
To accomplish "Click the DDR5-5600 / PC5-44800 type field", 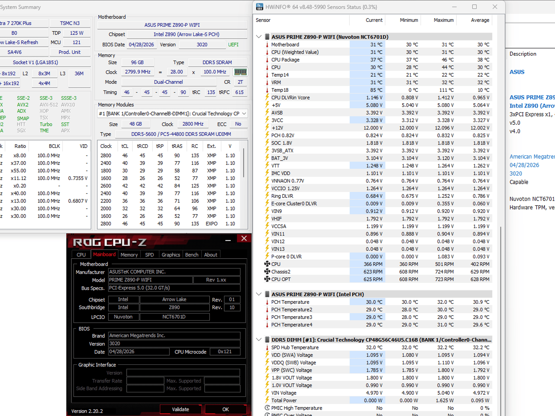I will coord(181,134).
